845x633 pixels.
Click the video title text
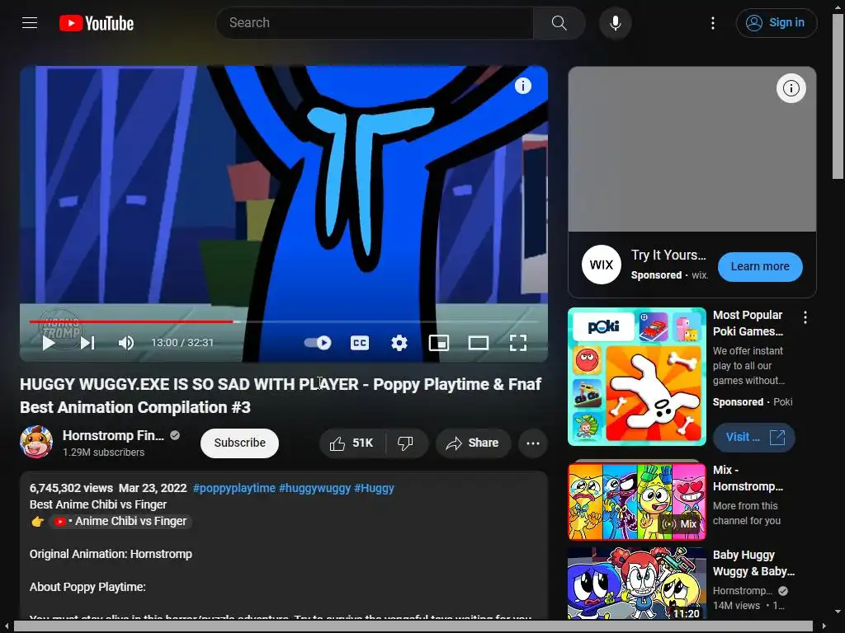pos(281,396)
